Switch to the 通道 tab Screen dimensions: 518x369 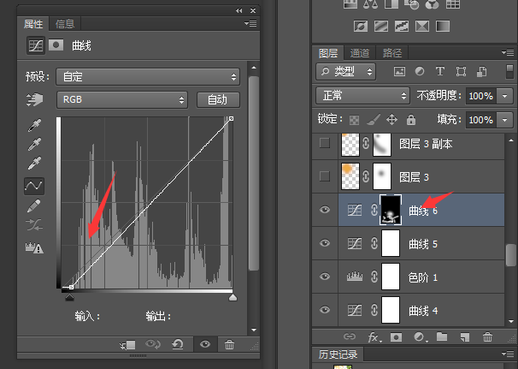click(360, 52)
